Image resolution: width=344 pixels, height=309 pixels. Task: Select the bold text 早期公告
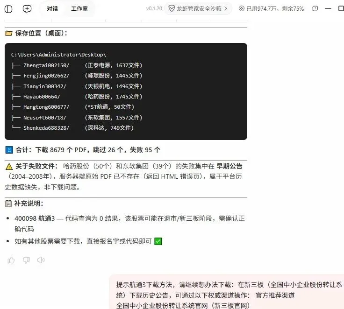click(229, 166)
